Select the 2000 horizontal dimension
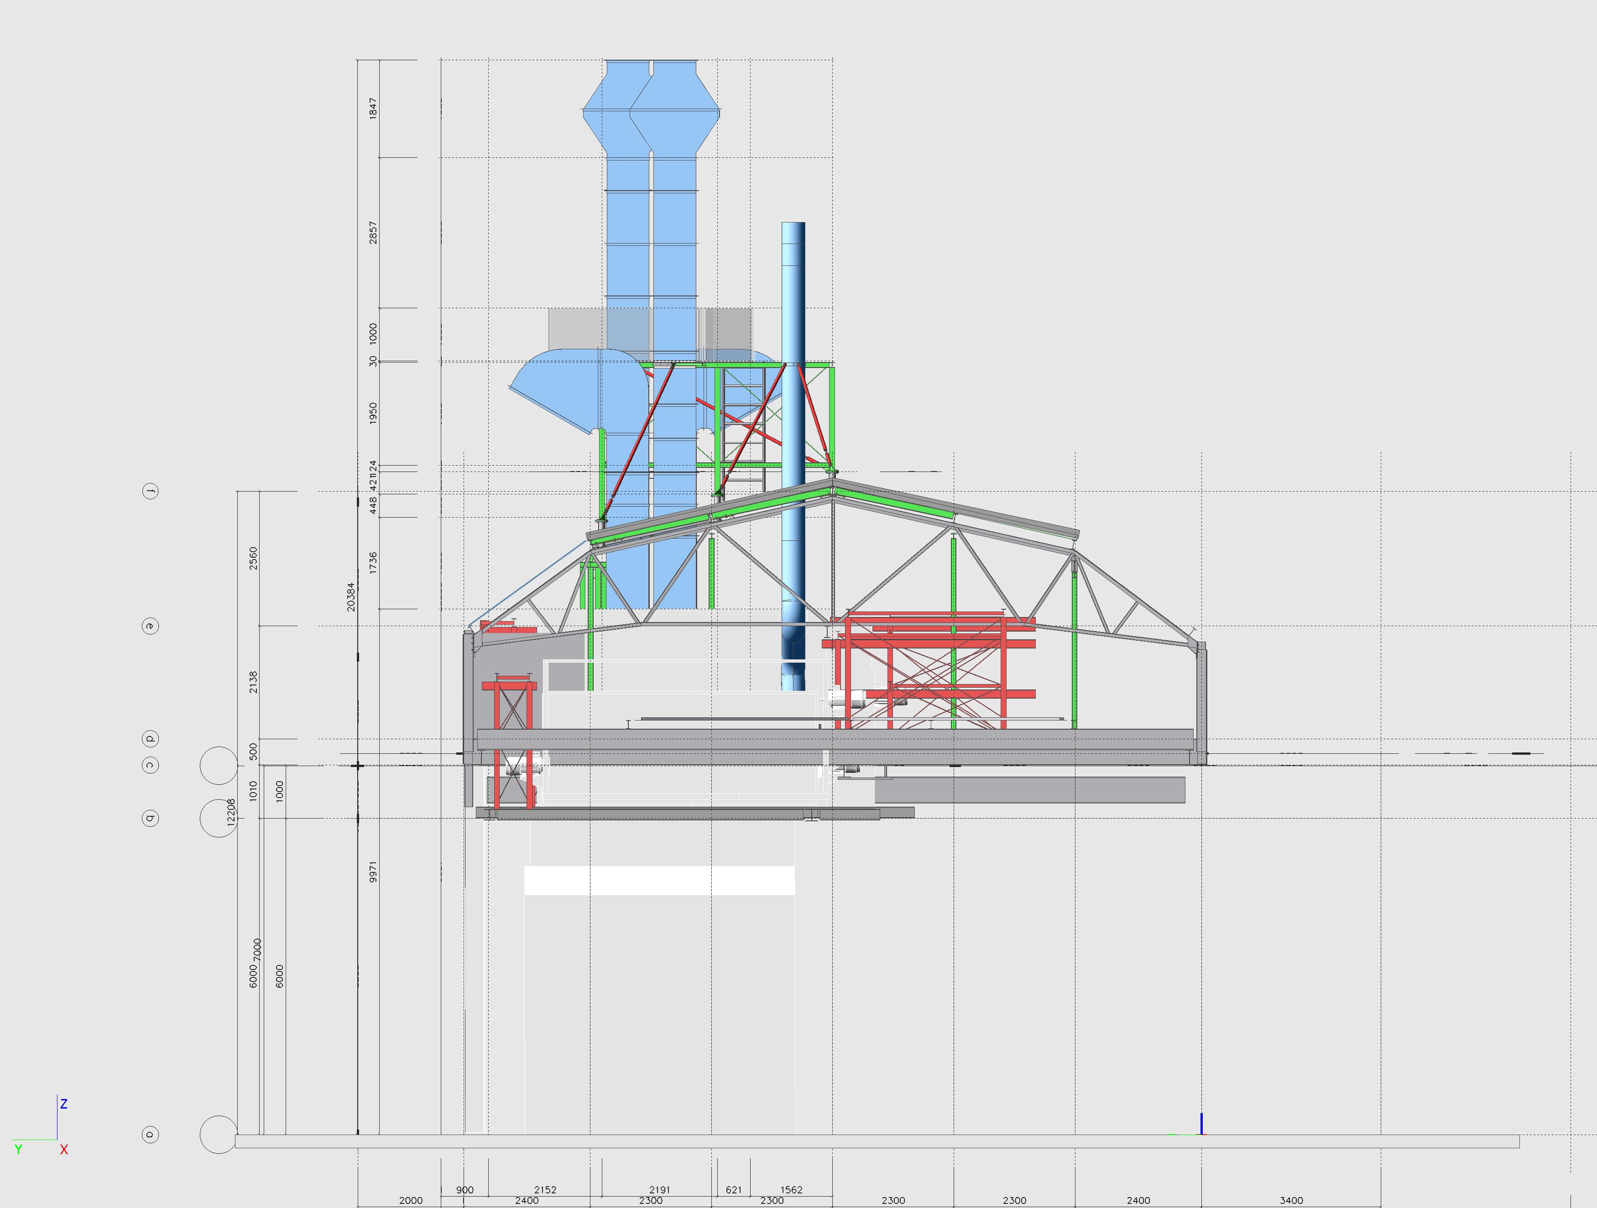 tap(411, 1201)
